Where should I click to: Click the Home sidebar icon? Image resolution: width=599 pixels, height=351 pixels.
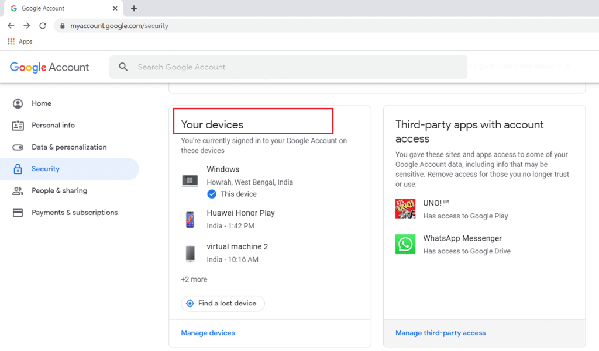pos(18,103)
